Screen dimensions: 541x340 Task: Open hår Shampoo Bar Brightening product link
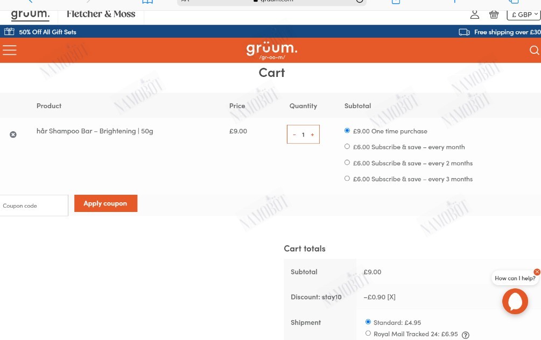point(95,131)
